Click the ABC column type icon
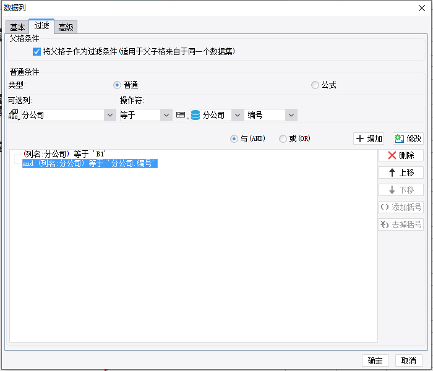Image resolution: width=433 pixels, height=371 pixels. [14, 115]
